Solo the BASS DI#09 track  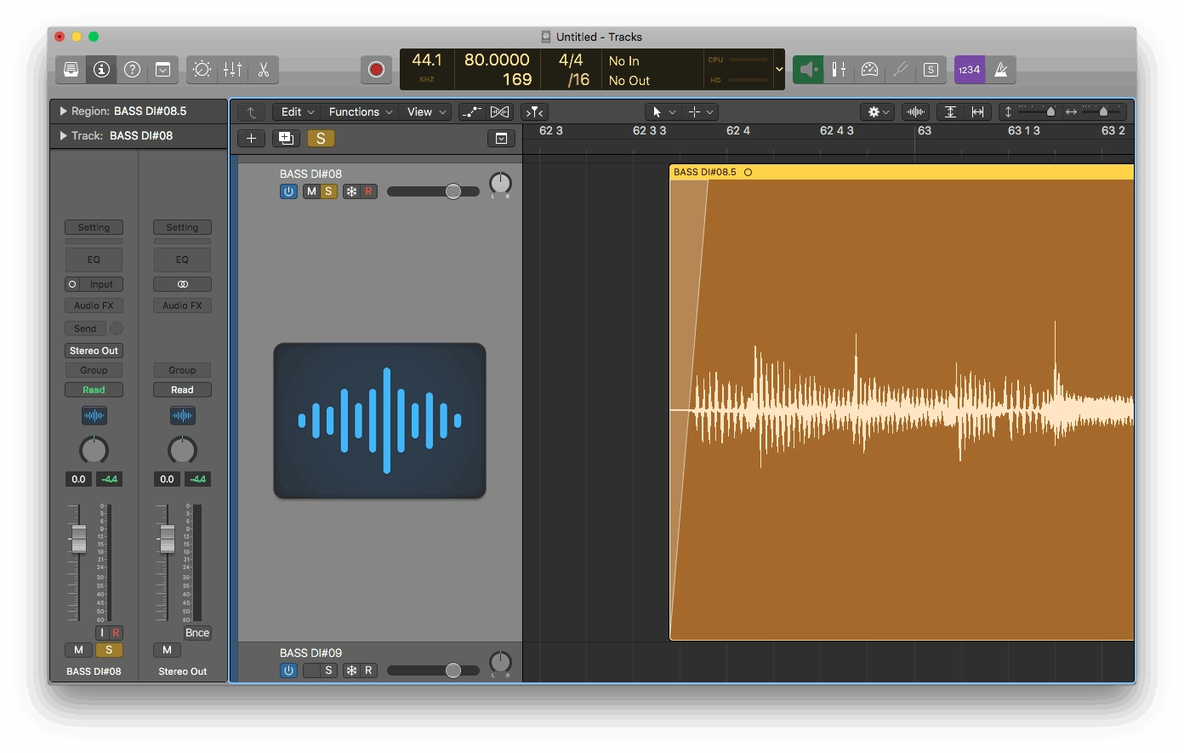point(328,670)
